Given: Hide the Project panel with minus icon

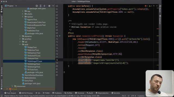Looking at the screenshot, I should click(x=53, y=6).
